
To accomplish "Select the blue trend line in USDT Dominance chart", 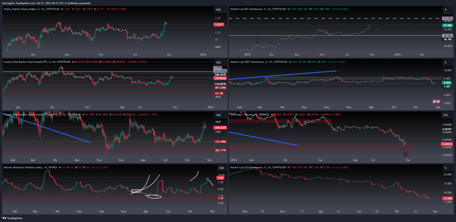I will pyautogui.click(x=283, y=75).
